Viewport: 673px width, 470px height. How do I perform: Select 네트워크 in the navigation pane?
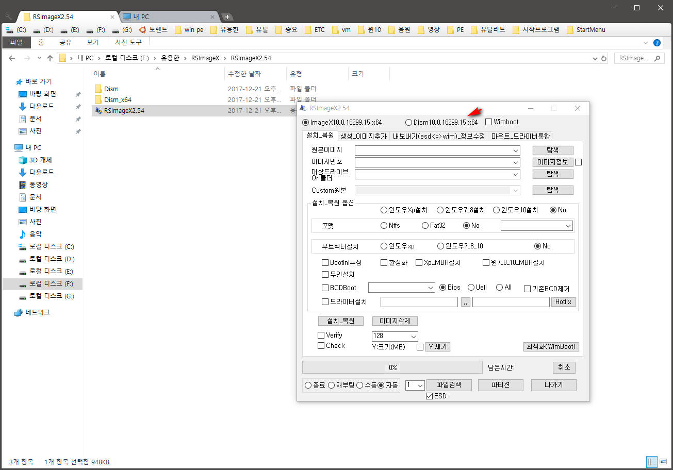(x=38, y=312)
